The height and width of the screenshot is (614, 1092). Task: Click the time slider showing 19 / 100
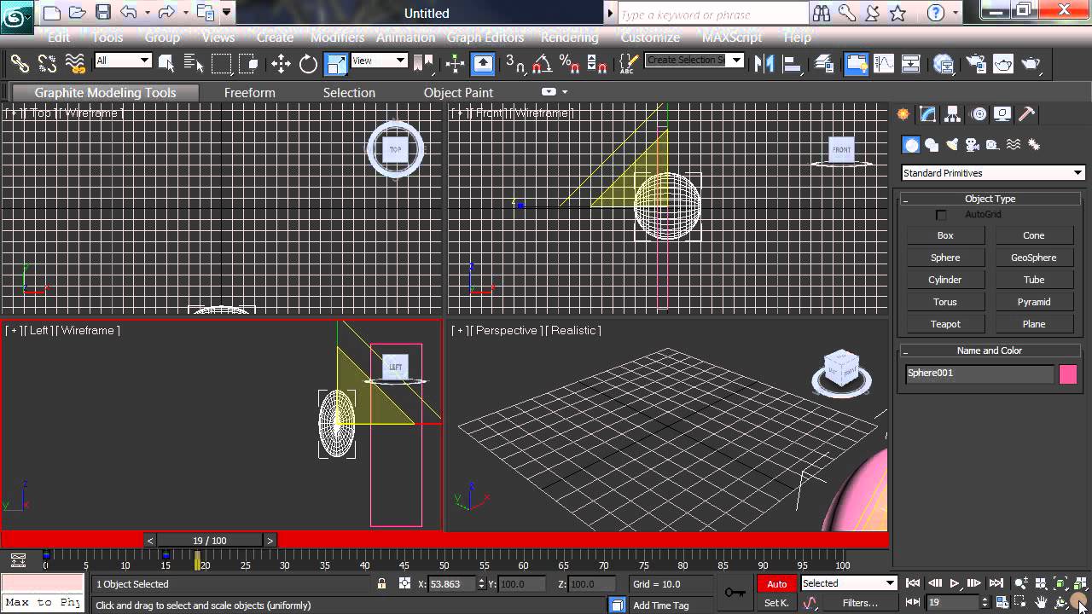pos(210,541)
